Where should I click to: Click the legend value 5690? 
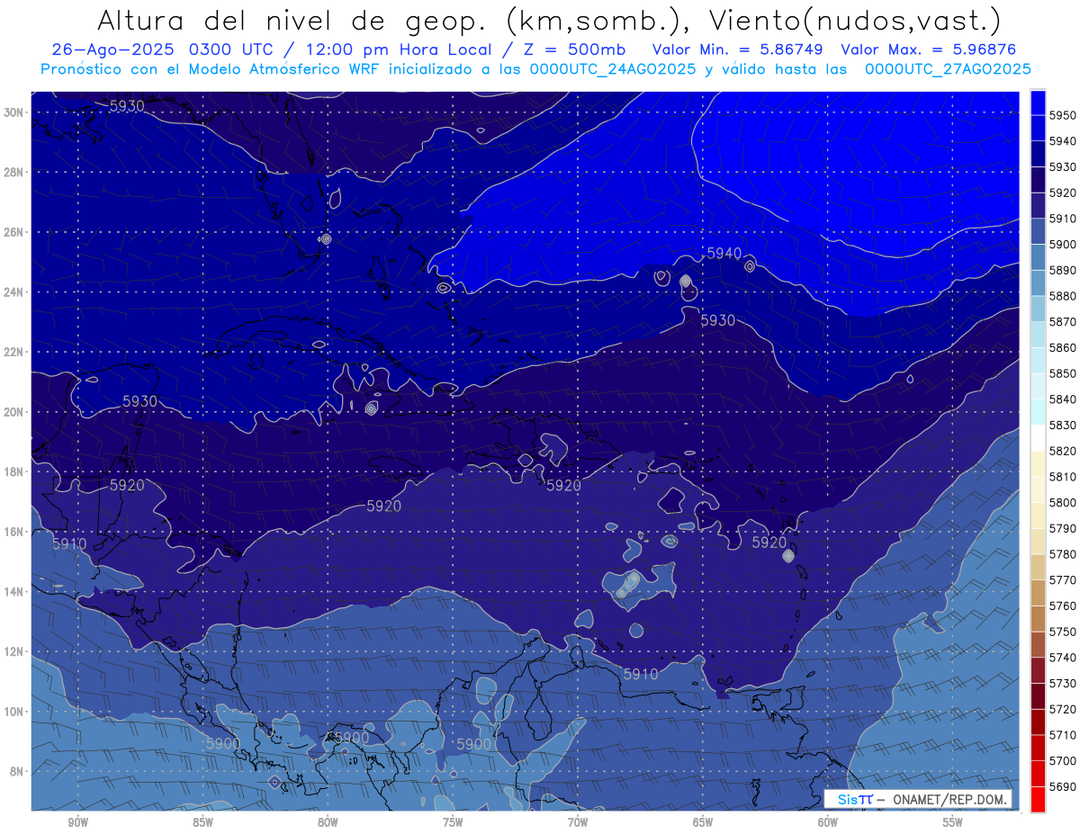click(x=1062, y=787)
